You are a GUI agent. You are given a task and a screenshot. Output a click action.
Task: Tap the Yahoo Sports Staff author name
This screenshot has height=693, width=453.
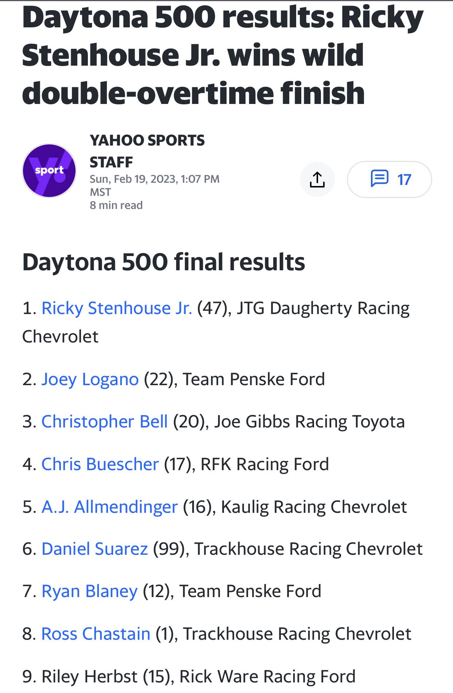(147, 151)
